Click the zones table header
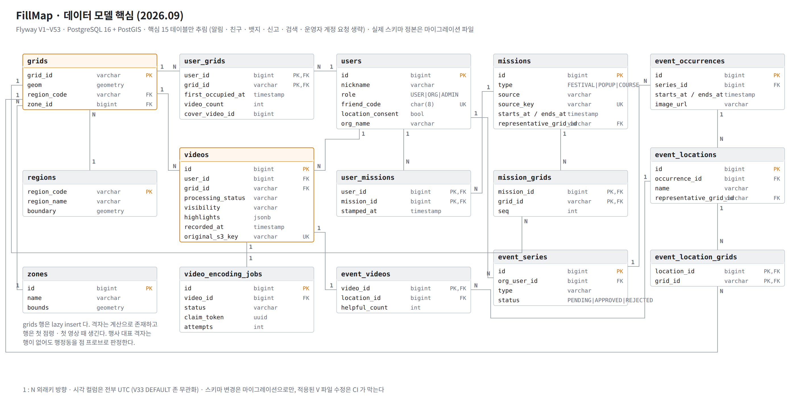Image resolution: width=796 pixels, height=409 pixels. click(x=90, y=274)
